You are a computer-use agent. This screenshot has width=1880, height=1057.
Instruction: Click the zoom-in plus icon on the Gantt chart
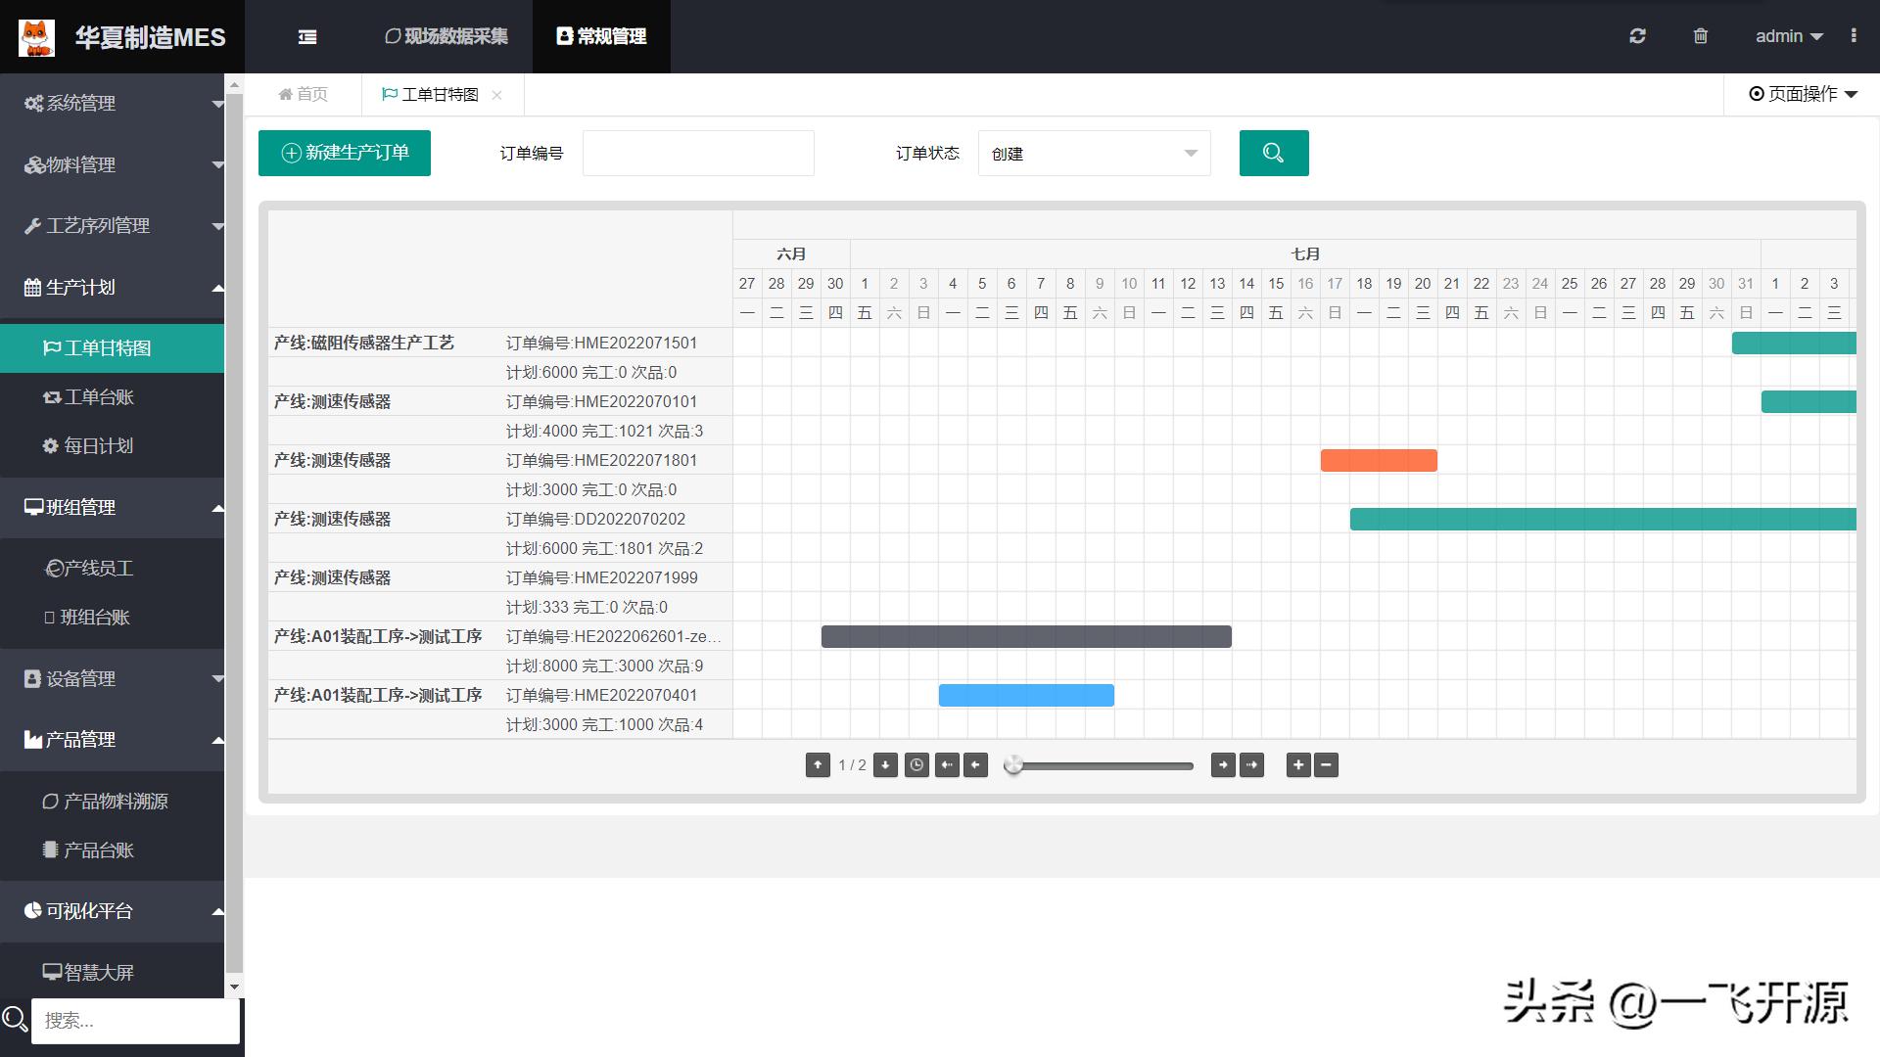click(x=1297, y=765)
